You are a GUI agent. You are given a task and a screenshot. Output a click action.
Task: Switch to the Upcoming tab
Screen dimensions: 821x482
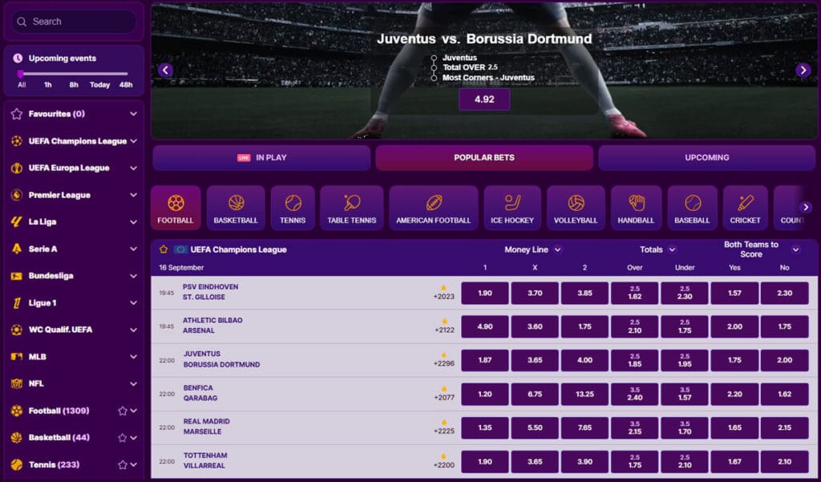[x=707, y=158]
